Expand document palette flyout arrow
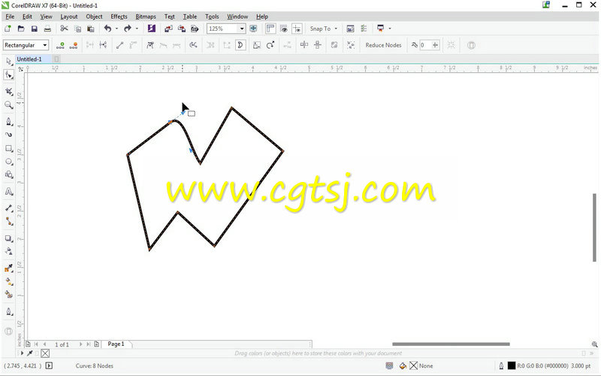The image size is (601, 376). point(22,353)
